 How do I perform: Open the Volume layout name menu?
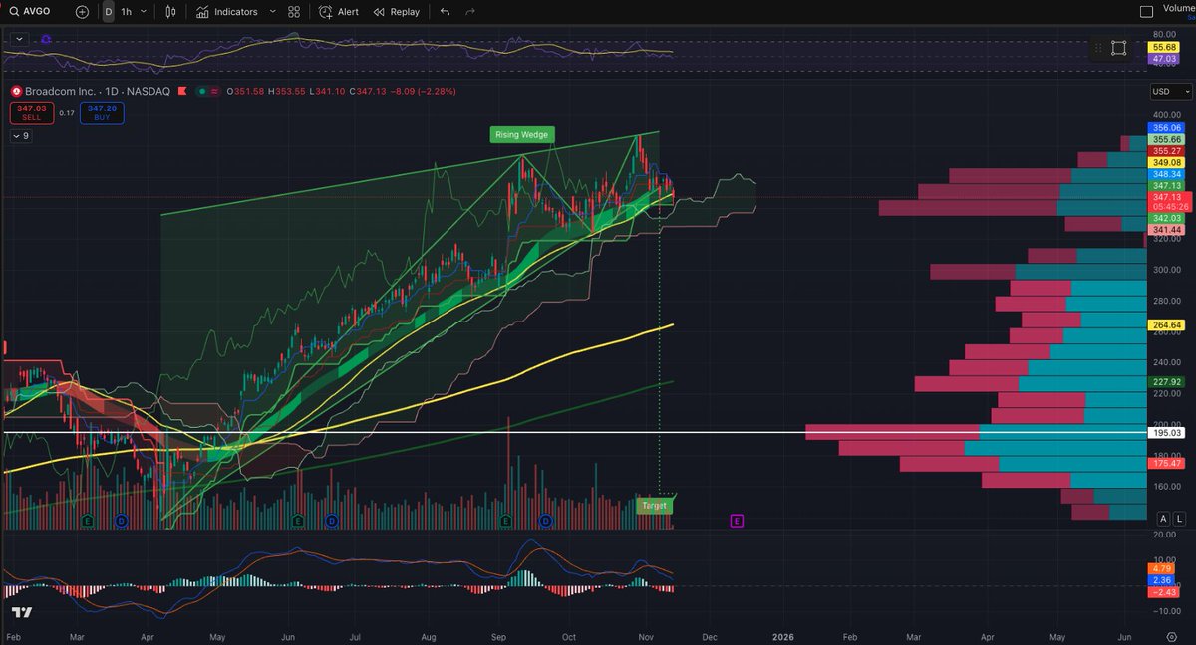pyautogui.click(x=1179, y=9)
